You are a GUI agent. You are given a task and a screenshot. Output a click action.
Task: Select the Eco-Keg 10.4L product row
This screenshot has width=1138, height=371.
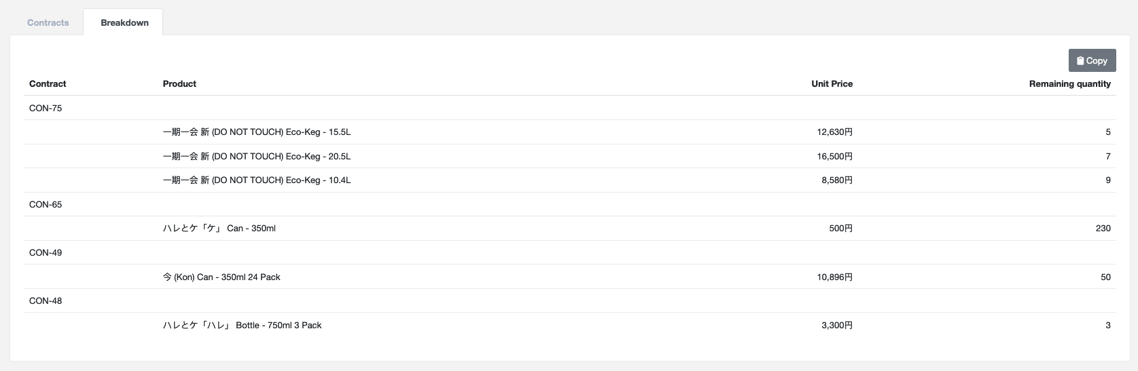257,180
